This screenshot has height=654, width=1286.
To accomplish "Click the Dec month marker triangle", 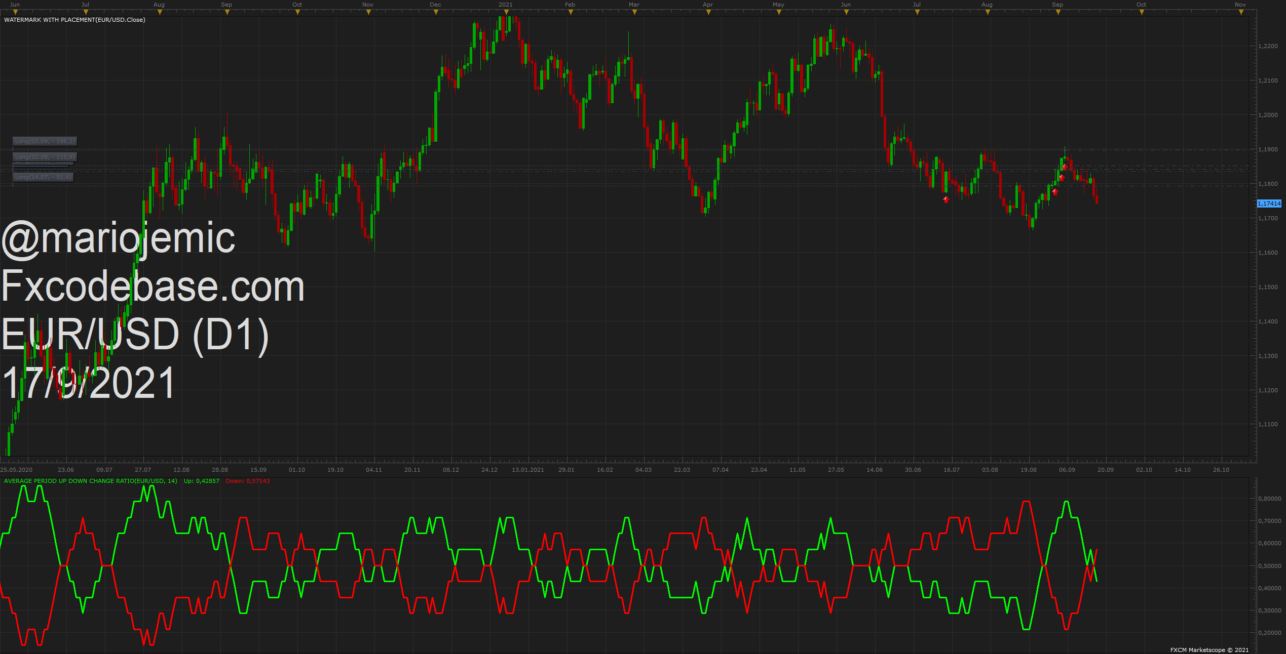I will click(436, 12).
